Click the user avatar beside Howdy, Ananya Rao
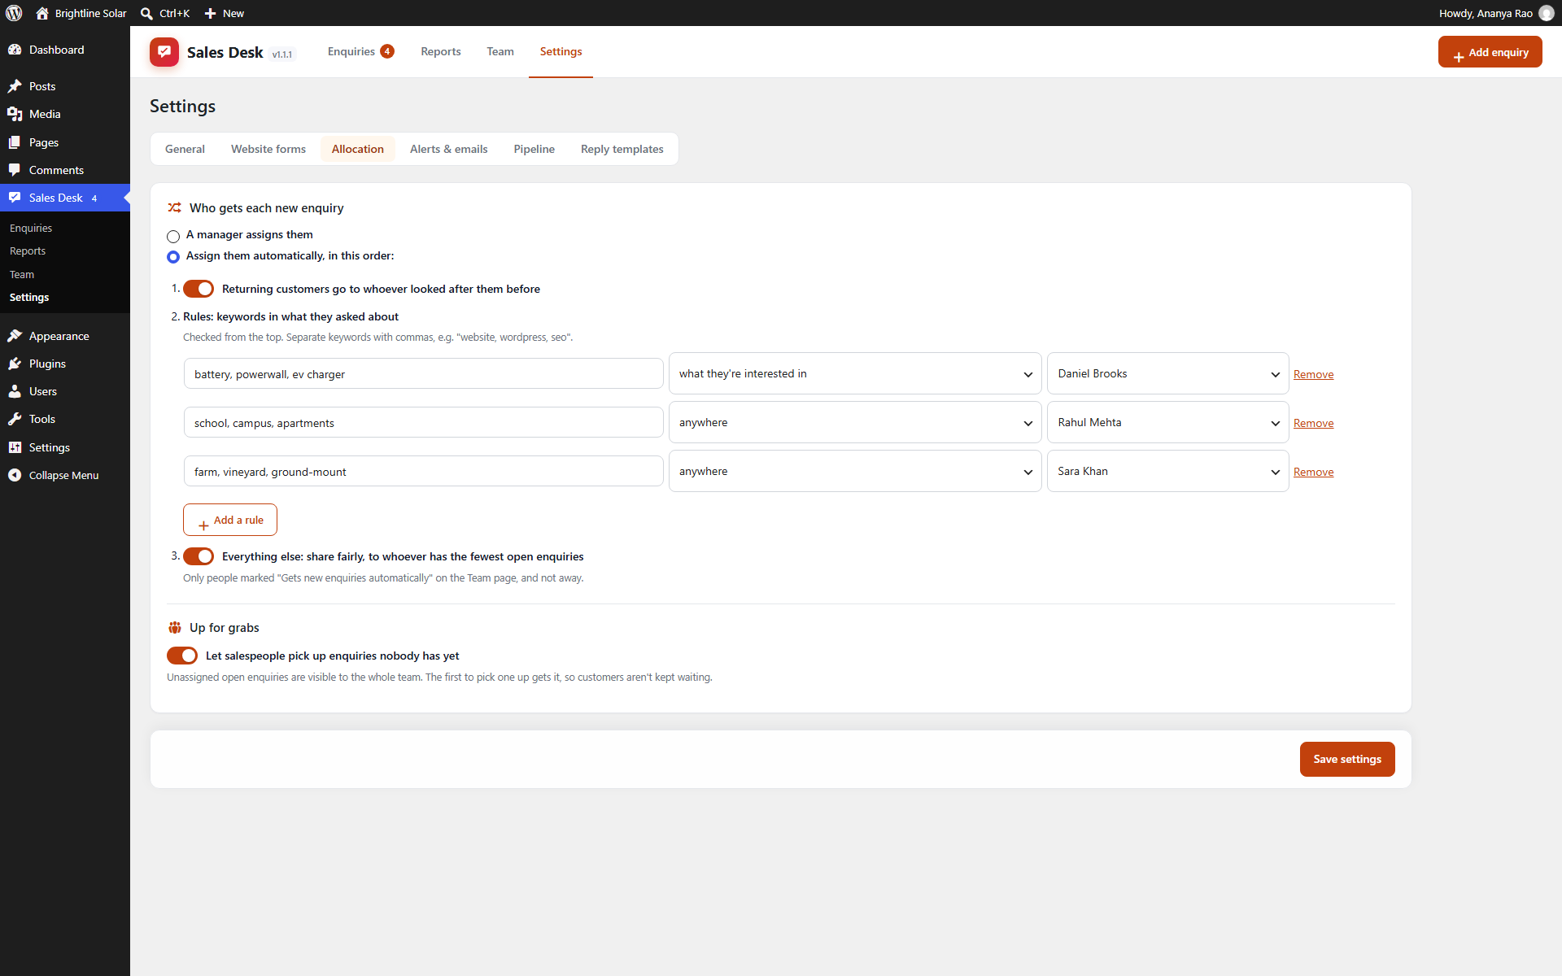The image size is (1562, 976). click(x=1546, y=13)
